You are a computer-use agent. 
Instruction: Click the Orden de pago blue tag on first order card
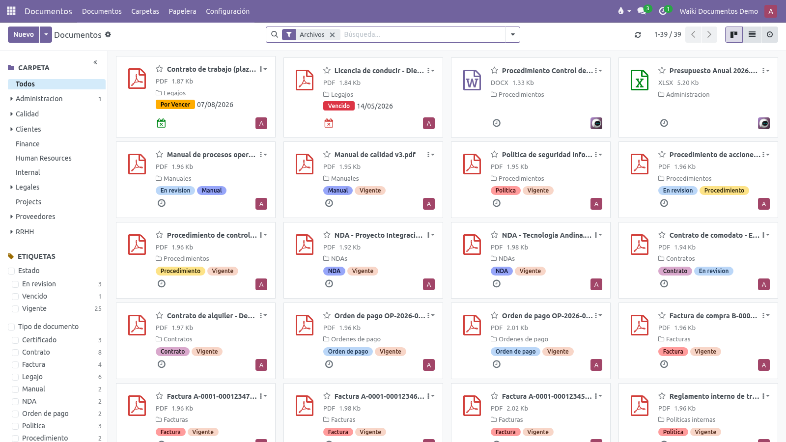pyautogui.click(x=348, y=352)
